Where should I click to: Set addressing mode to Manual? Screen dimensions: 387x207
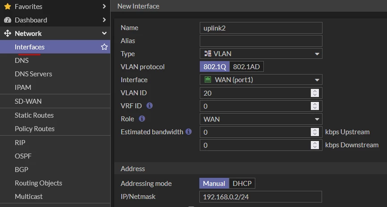(x=214, y=184)
